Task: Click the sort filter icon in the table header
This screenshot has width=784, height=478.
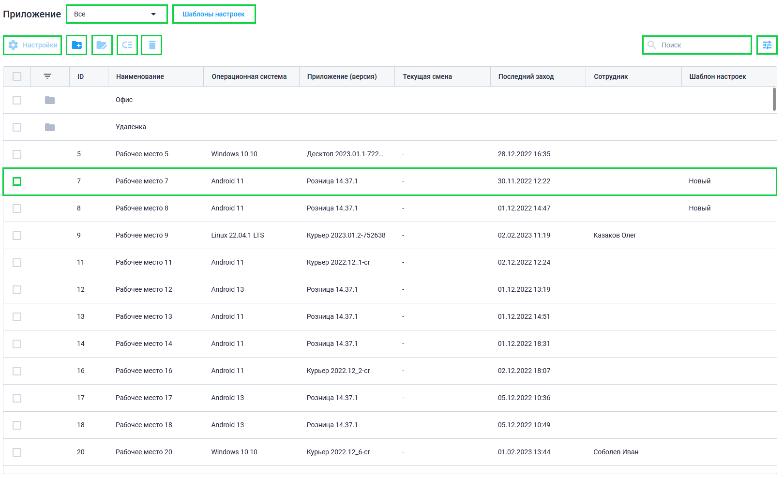Action: 47,76
